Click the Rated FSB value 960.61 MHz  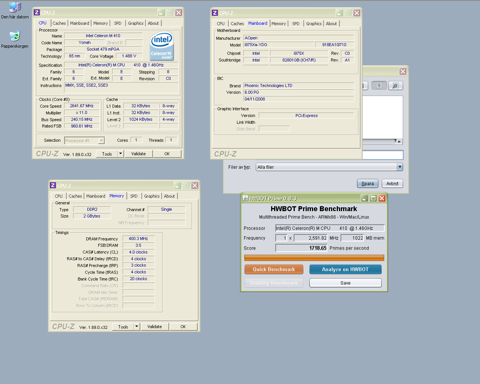(x=82, y=126)
